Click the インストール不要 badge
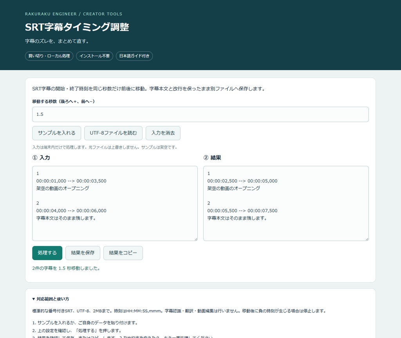 coord(95,56)
